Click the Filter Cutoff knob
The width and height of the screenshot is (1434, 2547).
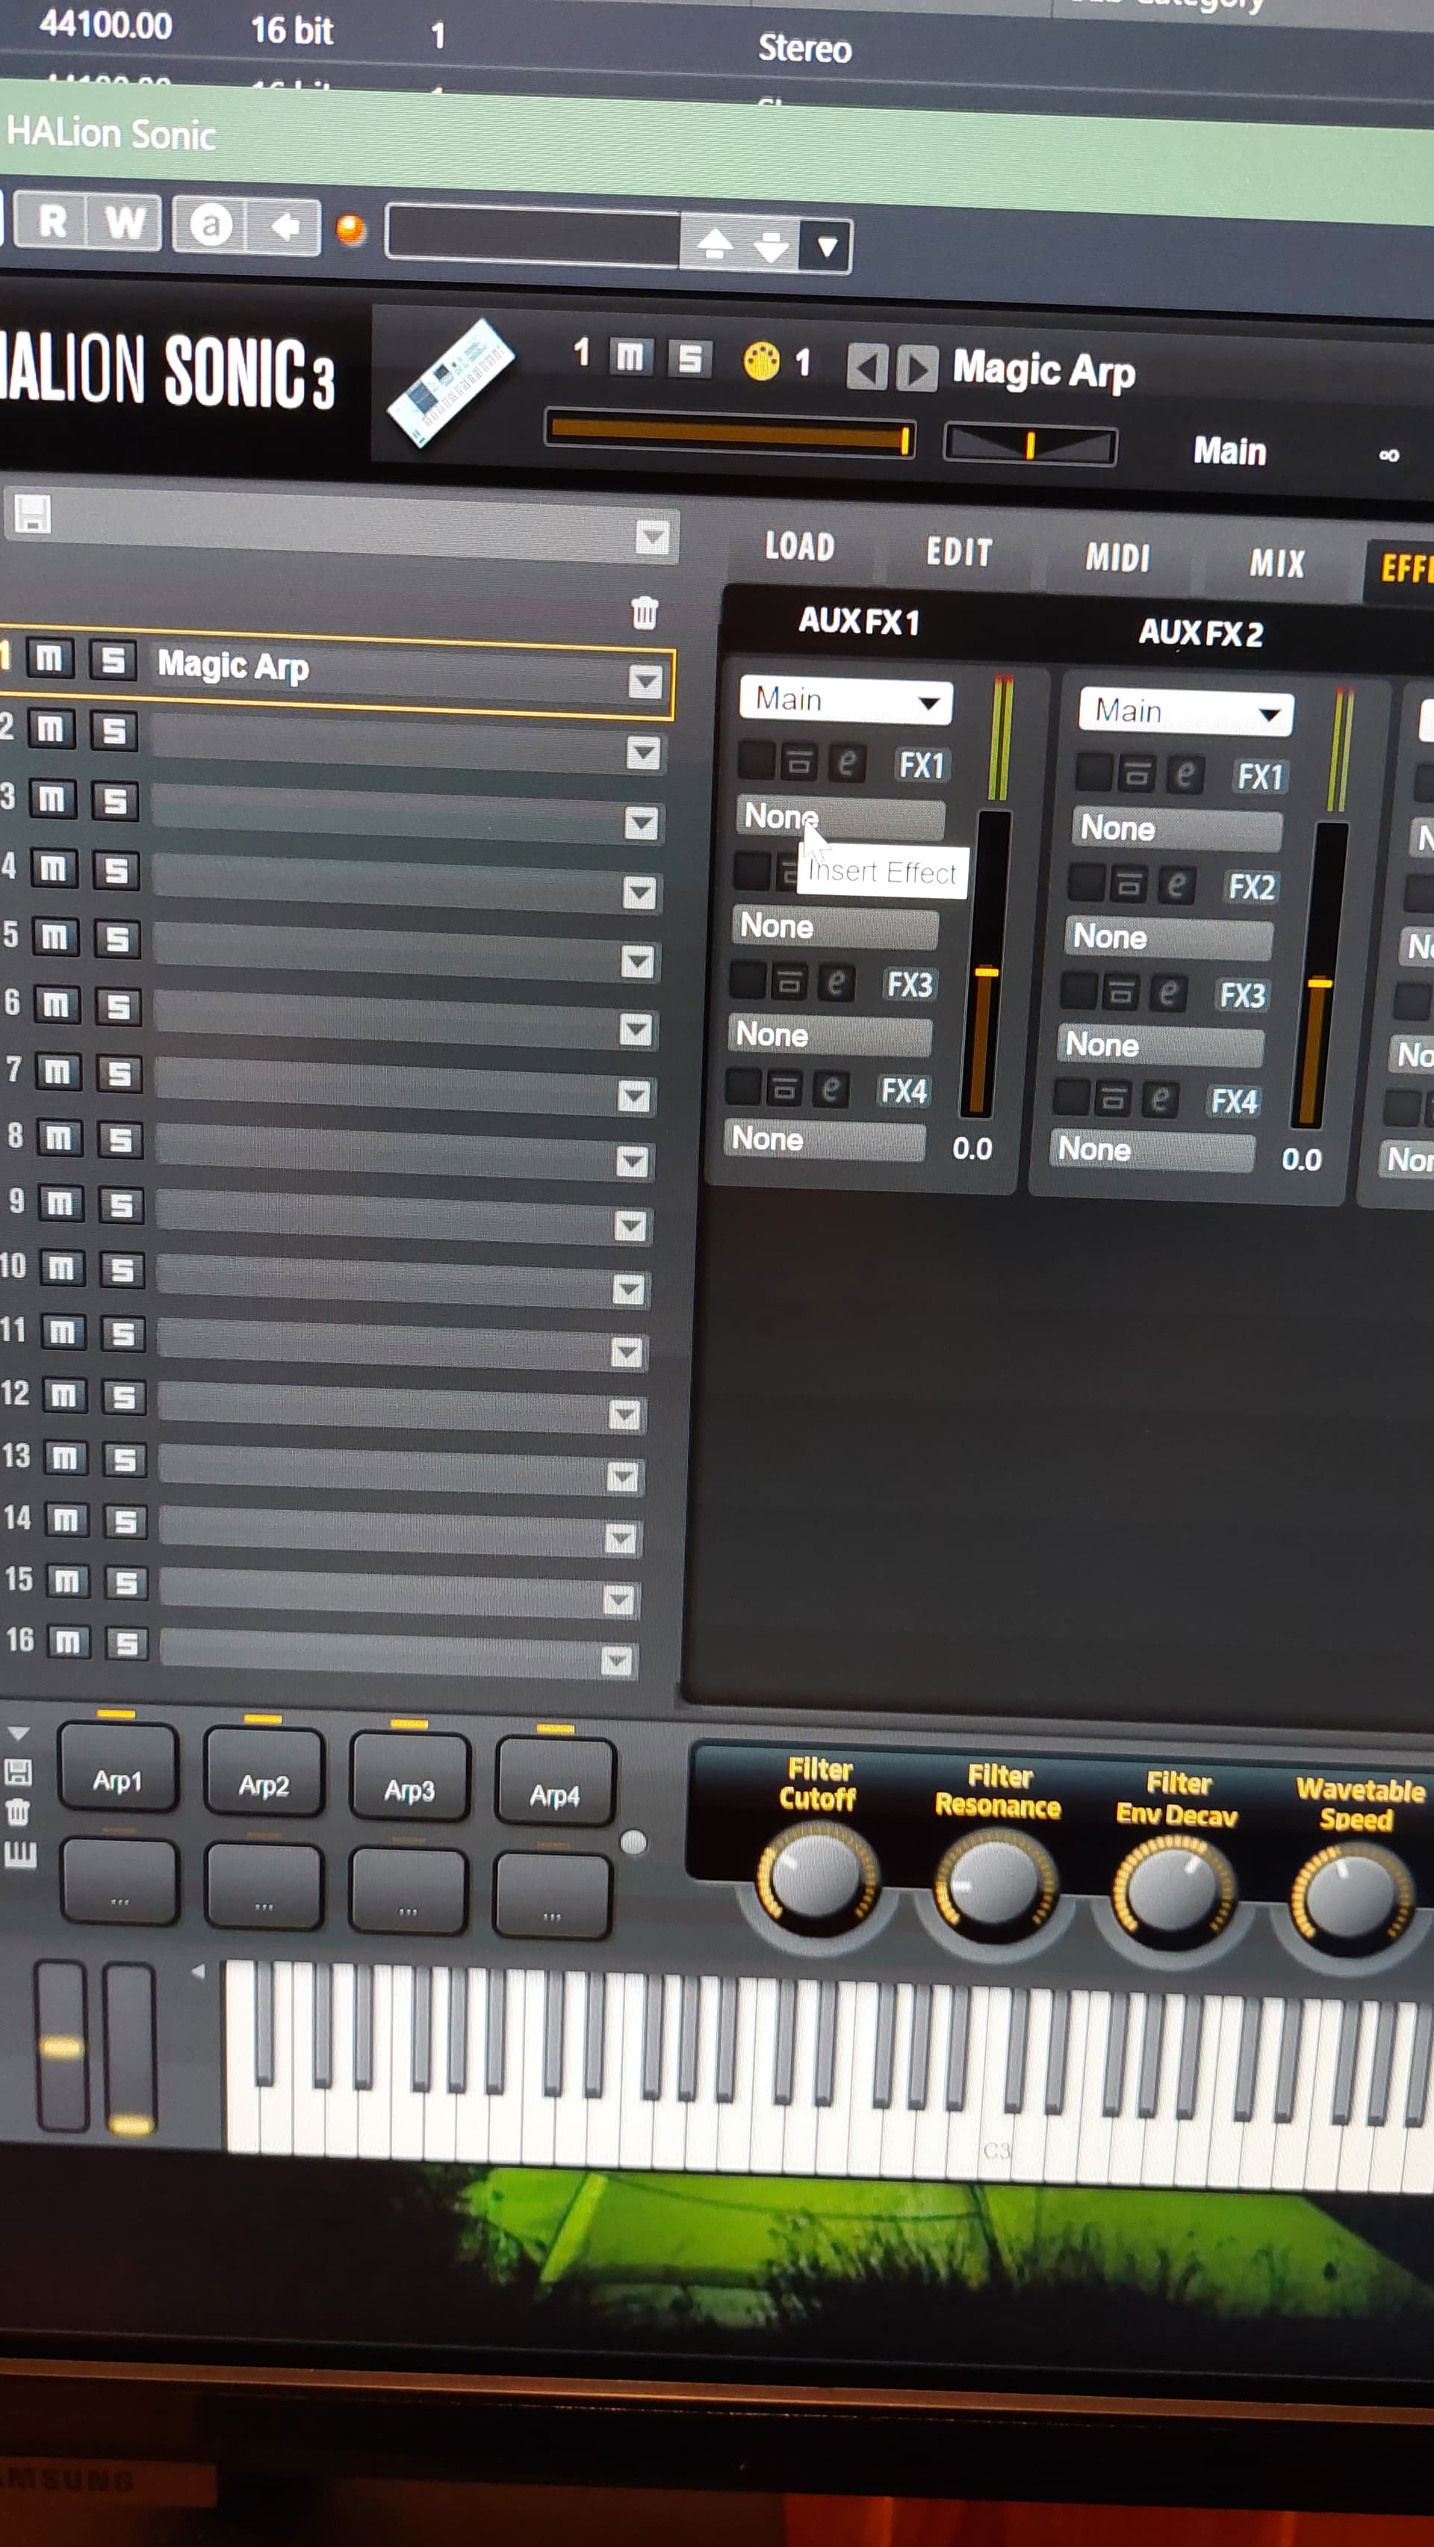[817, 1875]
